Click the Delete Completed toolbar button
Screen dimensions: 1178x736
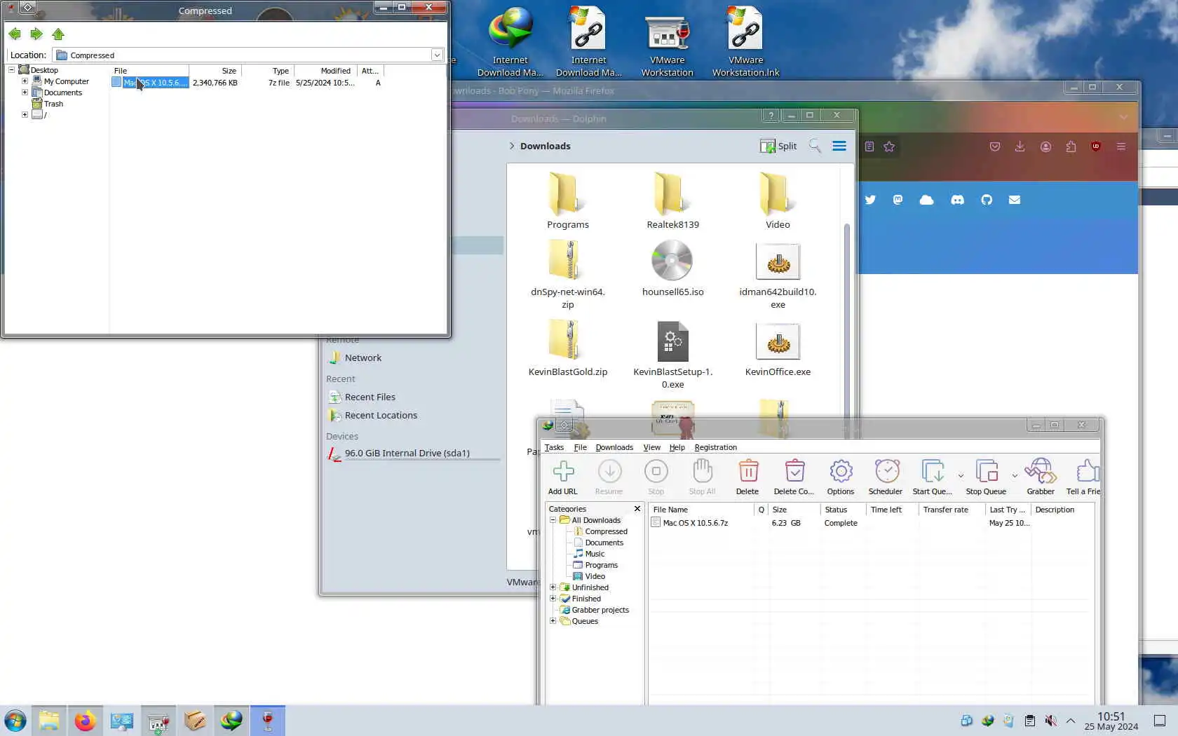[794, 477]
